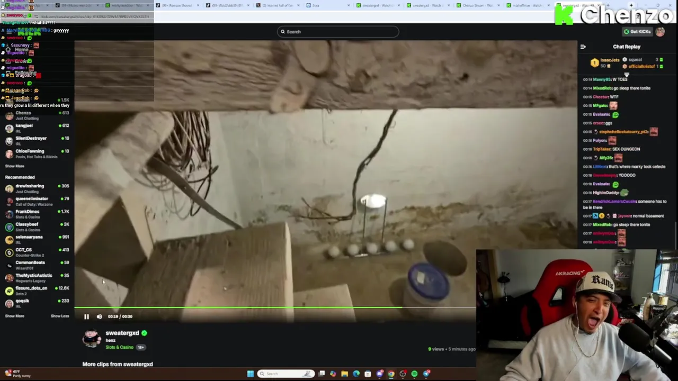This screenshot has height=381, width=678.
Task: Click the Manny95 username in chat
Action: (x=602, y=79)
